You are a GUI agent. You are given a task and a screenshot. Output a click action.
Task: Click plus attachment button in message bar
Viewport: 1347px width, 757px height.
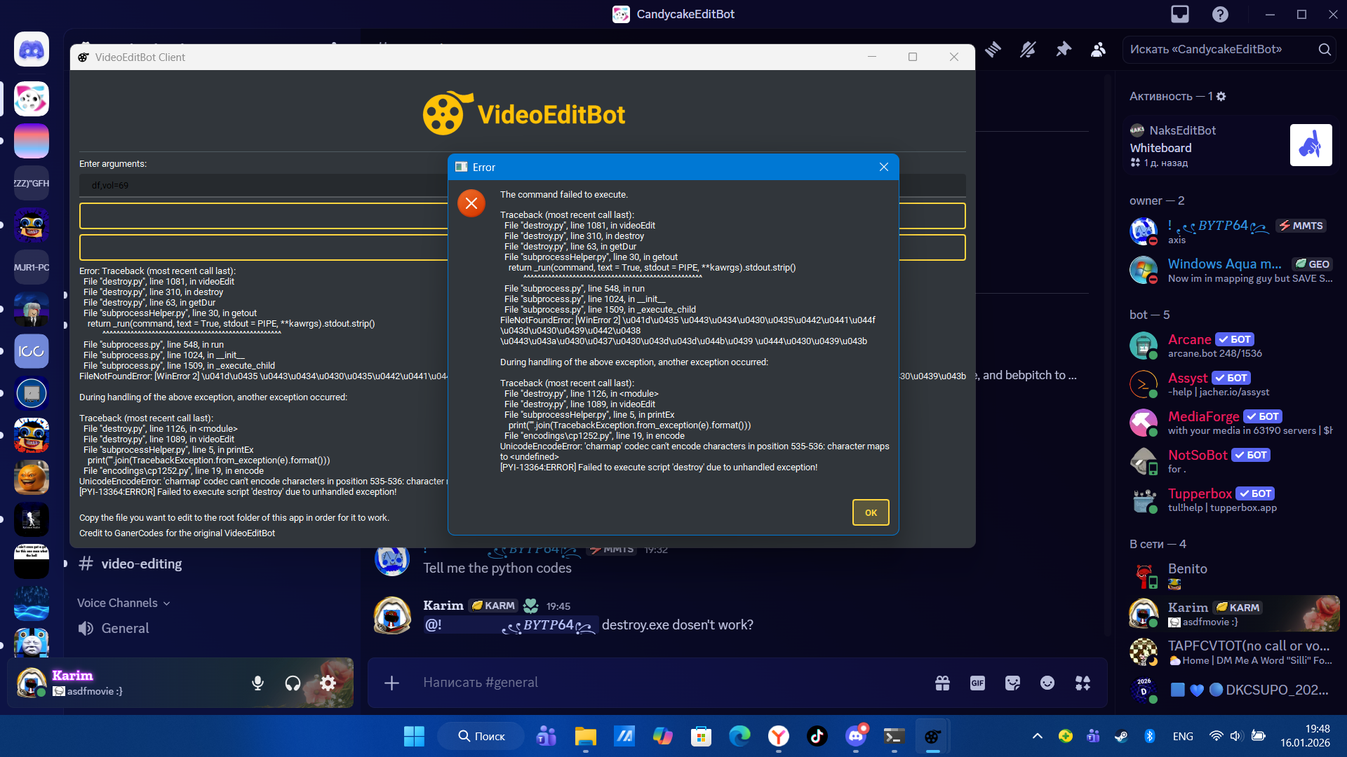pos(391,683)
